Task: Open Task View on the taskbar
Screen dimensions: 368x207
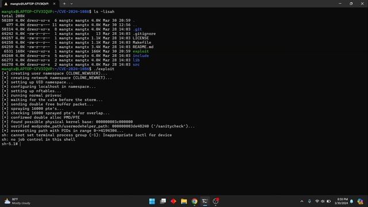Action: click(x=163, y=201)
